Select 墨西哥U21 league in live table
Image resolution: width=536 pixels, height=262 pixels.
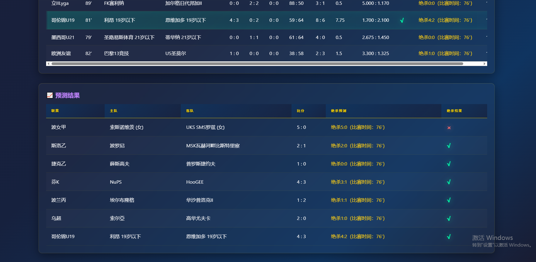pos(63,37)
